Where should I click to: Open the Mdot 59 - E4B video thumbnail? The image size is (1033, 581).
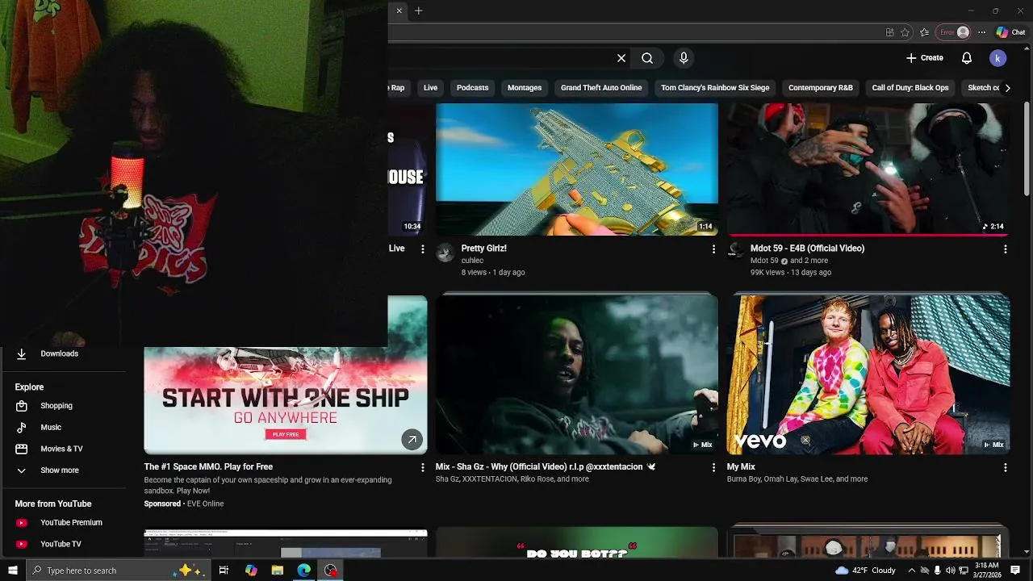(868, 169)
